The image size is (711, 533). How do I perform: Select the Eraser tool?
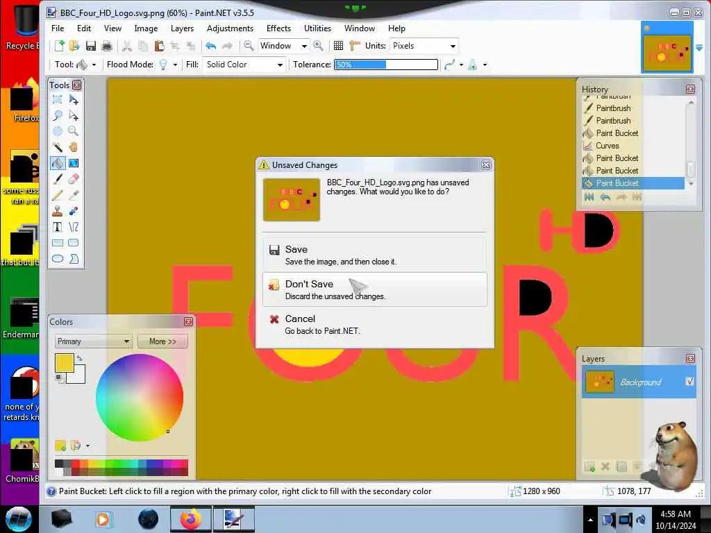pyautogui.click(x=74, y=179)
